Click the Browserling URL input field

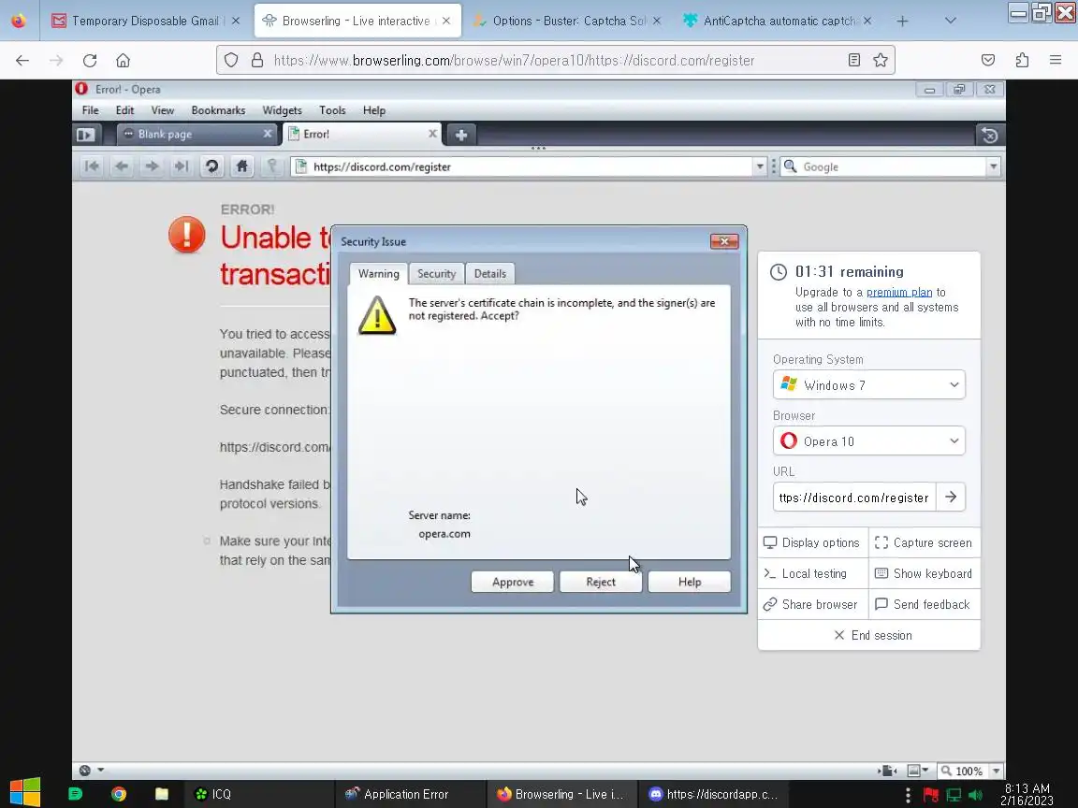854,498
